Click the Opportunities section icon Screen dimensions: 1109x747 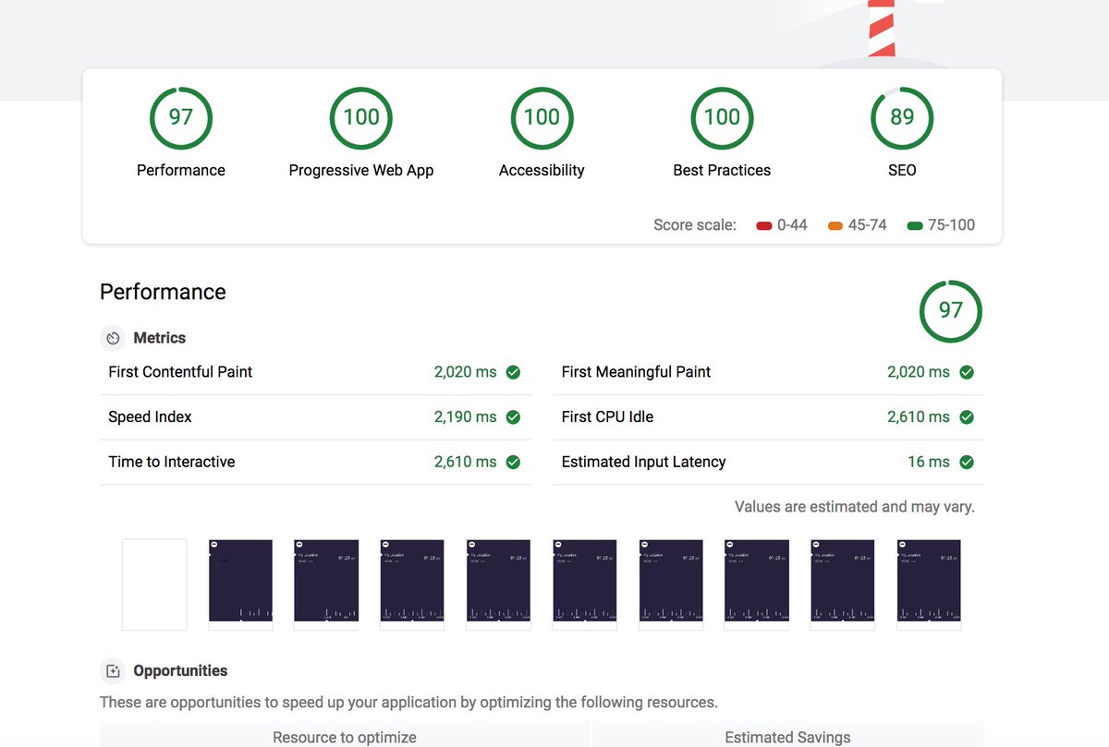(112, 671)
